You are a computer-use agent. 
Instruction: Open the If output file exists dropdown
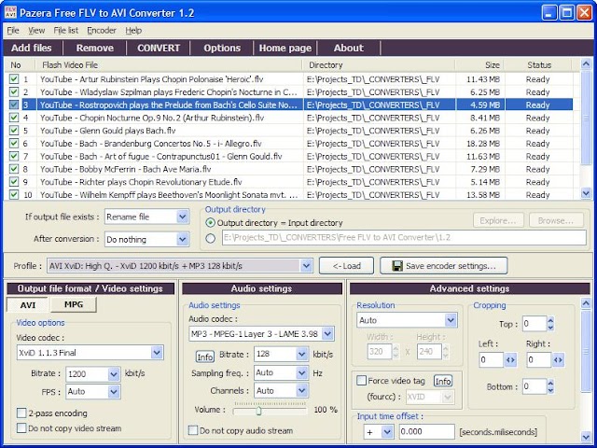point(183,217)
